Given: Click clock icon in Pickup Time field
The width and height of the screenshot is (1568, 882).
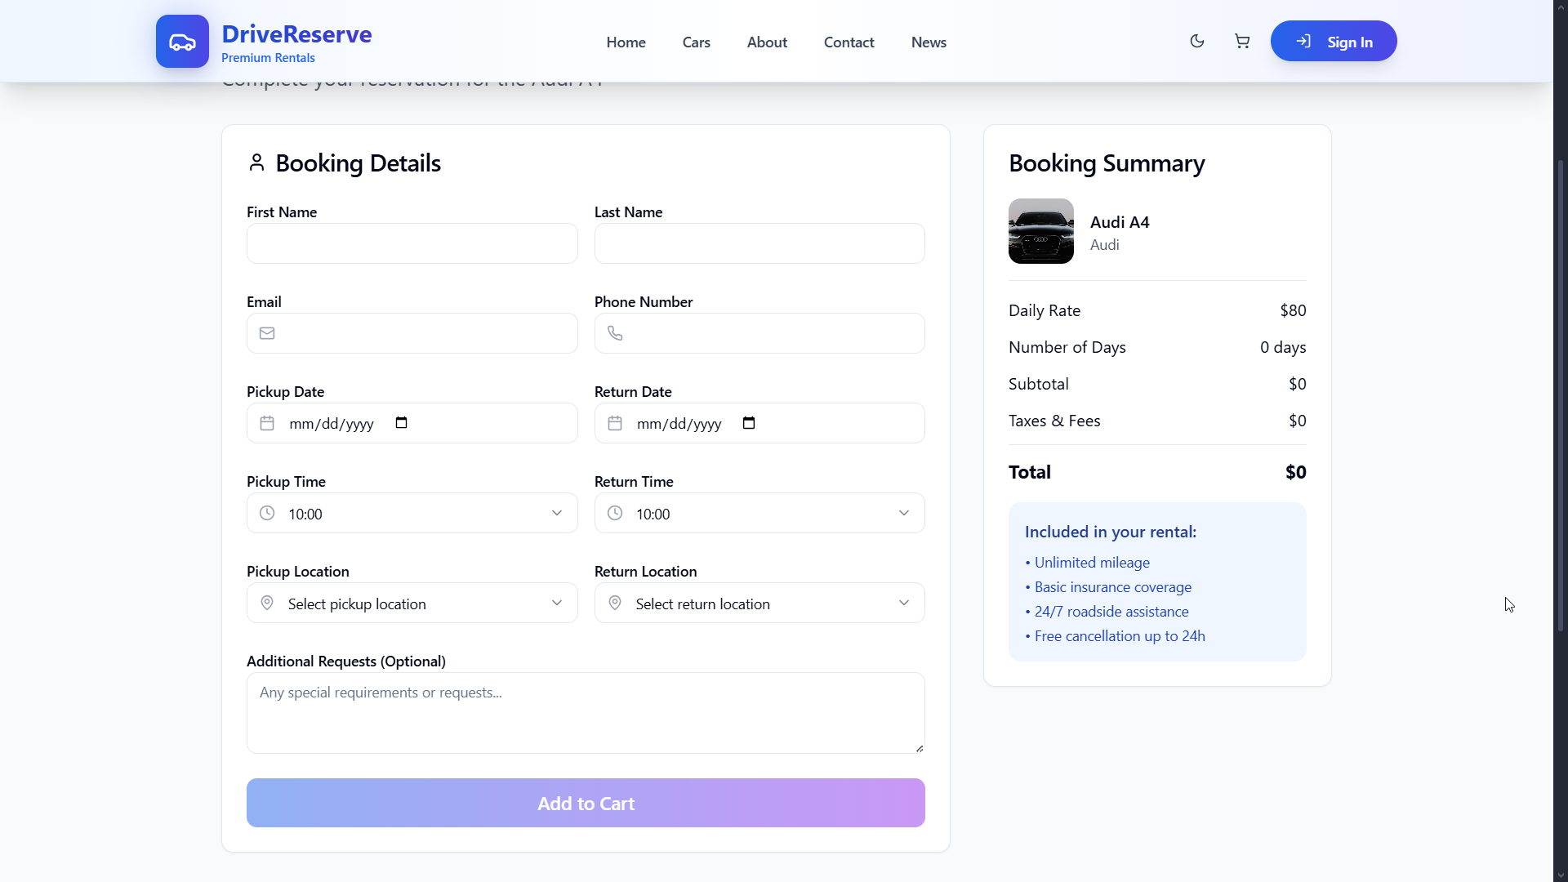Looking at the screenshot, I should tap(267, 513).
